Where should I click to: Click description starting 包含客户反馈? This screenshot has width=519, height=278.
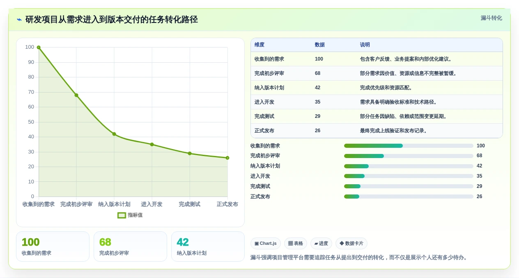(406, 59)
